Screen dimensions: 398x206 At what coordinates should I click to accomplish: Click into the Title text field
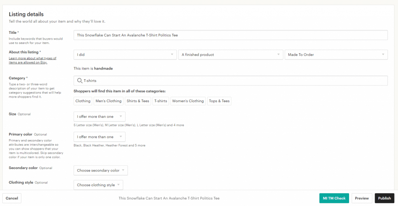(x=231, y=35)
